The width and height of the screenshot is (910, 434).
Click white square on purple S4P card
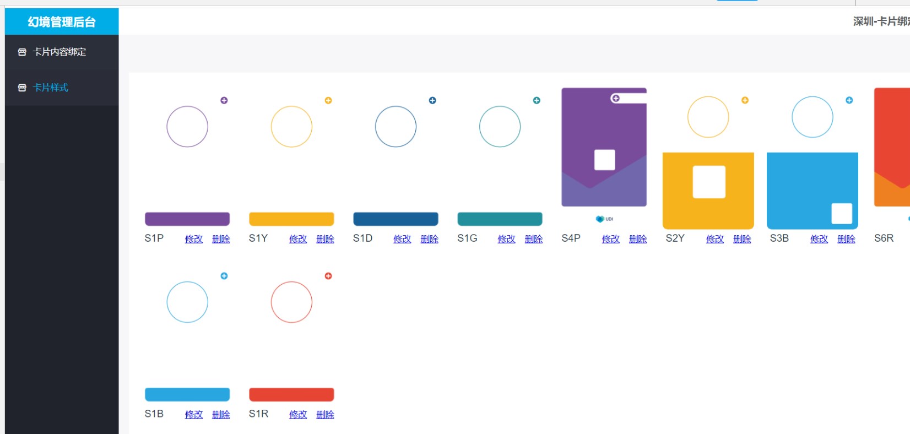click(605, 160)
